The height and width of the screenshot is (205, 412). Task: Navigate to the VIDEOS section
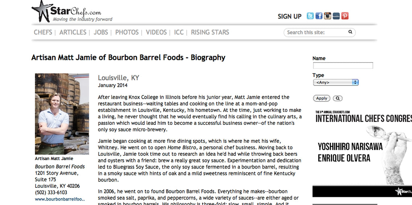tap(156, 32)
